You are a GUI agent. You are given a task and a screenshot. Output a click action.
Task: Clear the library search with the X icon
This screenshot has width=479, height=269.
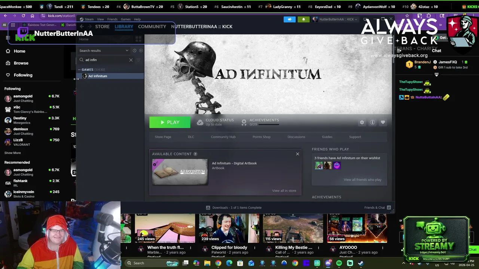[x=131, y=60]
